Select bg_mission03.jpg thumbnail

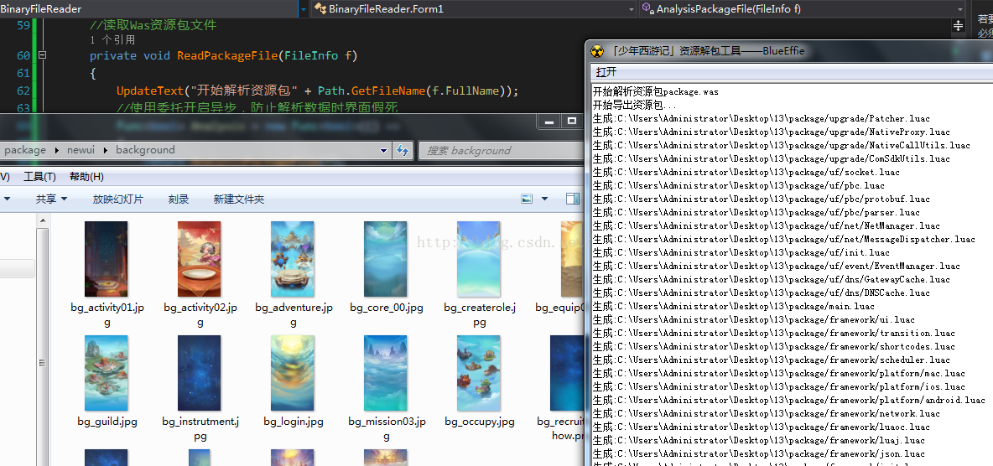click(x=386, y=373)
